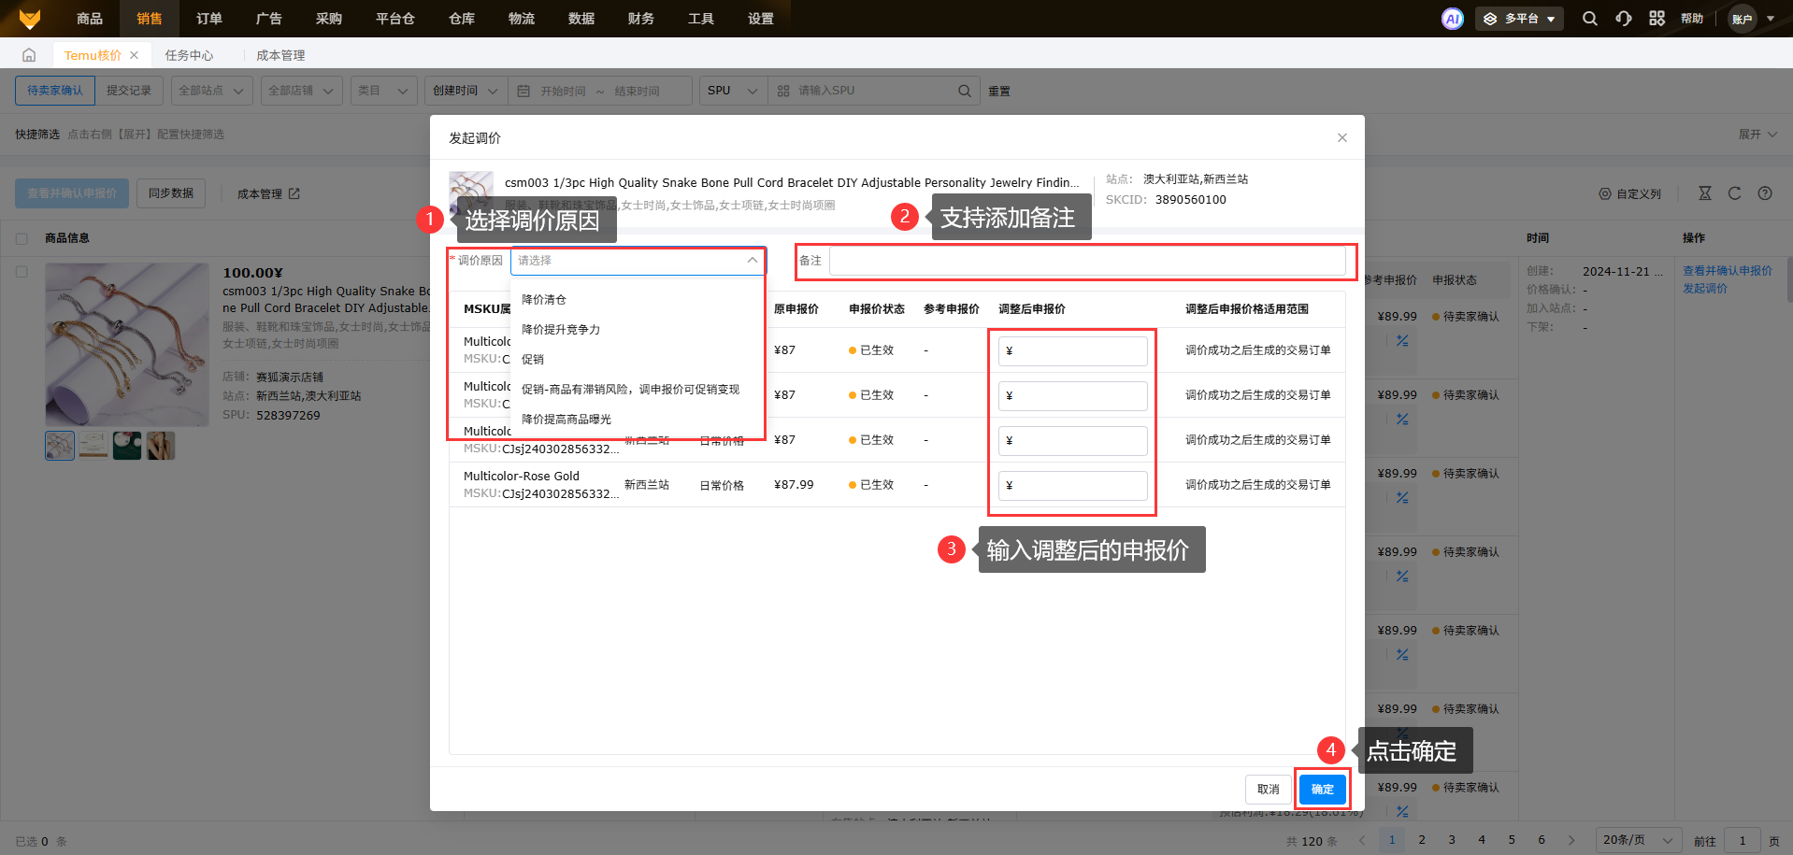Open the apps grid icon

coord(1657,19)
